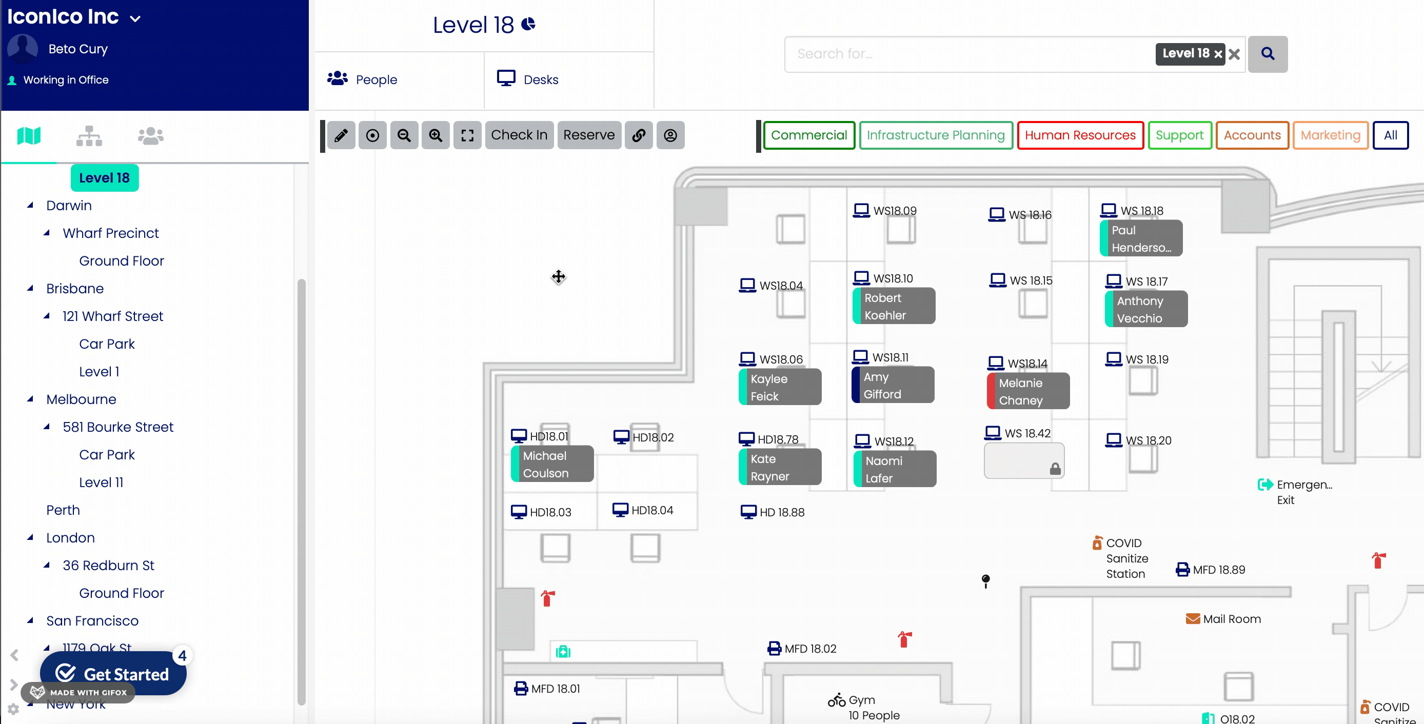Click the Emergency Exit icon
This screenshot has height=724, width=1424.
1265,485
